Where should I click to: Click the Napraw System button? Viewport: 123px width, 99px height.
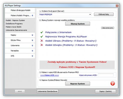[78, 84]
